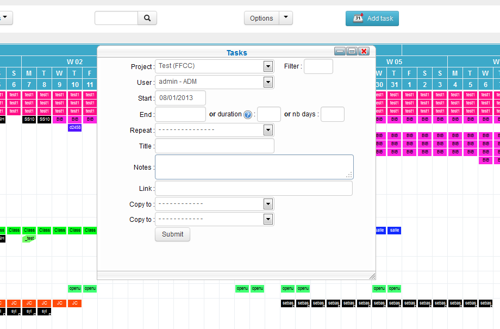Click the Notes textarea resize grip
The image size is (500, 329).
[349, 175]
